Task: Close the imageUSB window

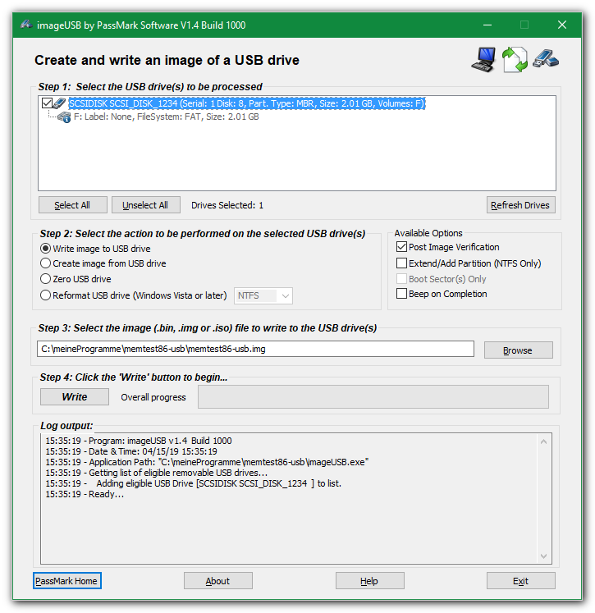Action: [562, 25]
